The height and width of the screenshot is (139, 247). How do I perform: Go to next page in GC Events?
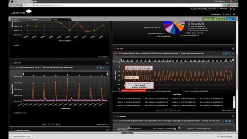pyautogui.click(x=56, y=124)
